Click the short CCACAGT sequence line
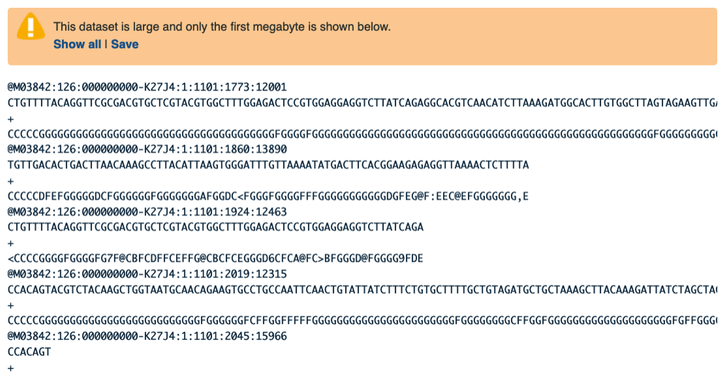725x377 pixels. (x=29, y=352)
